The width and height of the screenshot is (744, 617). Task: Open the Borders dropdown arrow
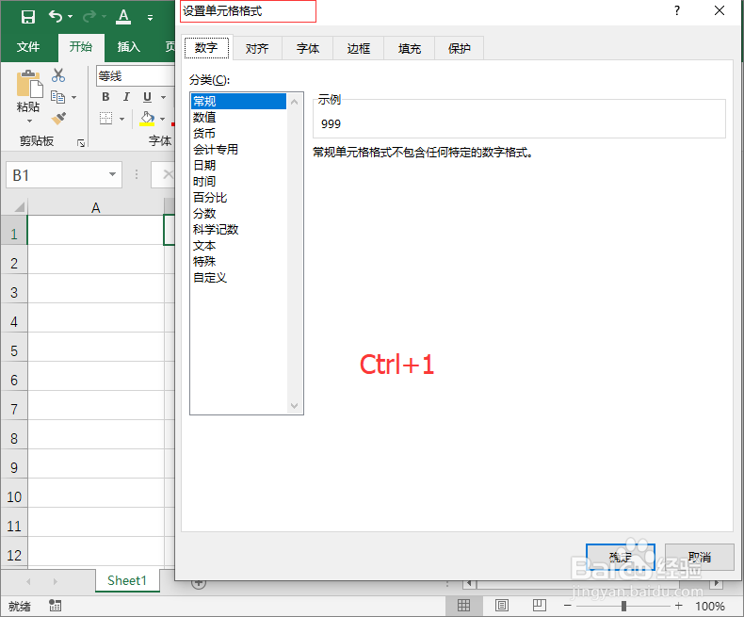pos(121,119)
